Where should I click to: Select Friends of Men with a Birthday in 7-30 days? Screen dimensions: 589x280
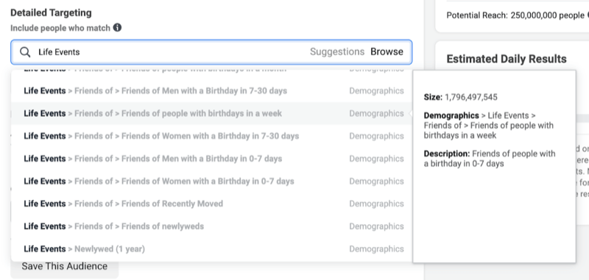point(212,91)
